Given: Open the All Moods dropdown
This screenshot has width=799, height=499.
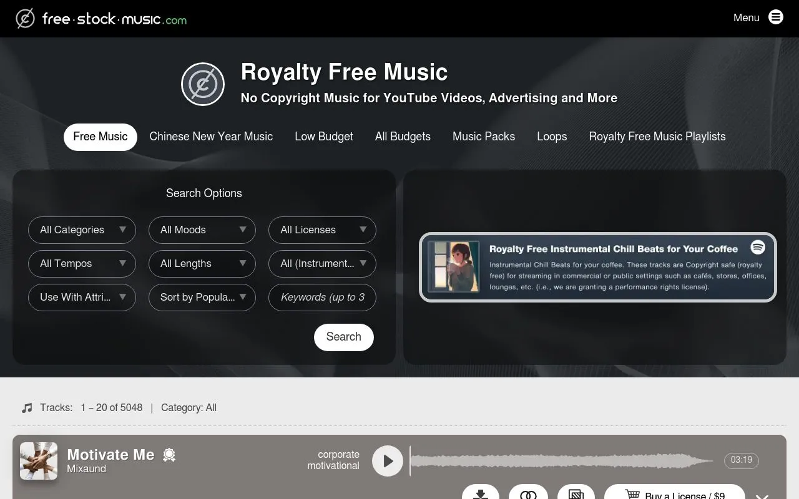Looking at the screenshot, I should coord(202,230).
